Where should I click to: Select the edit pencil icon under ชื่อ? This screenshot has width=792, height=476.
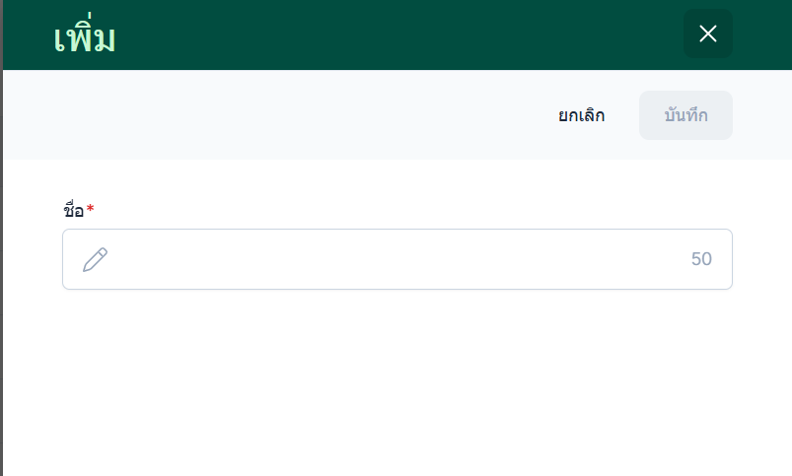pyautogui.click(x=95, y=259)
